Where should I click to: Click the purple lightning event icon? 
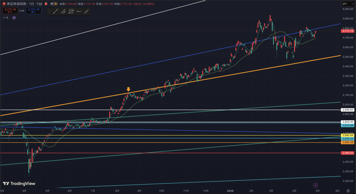(316, 185)
